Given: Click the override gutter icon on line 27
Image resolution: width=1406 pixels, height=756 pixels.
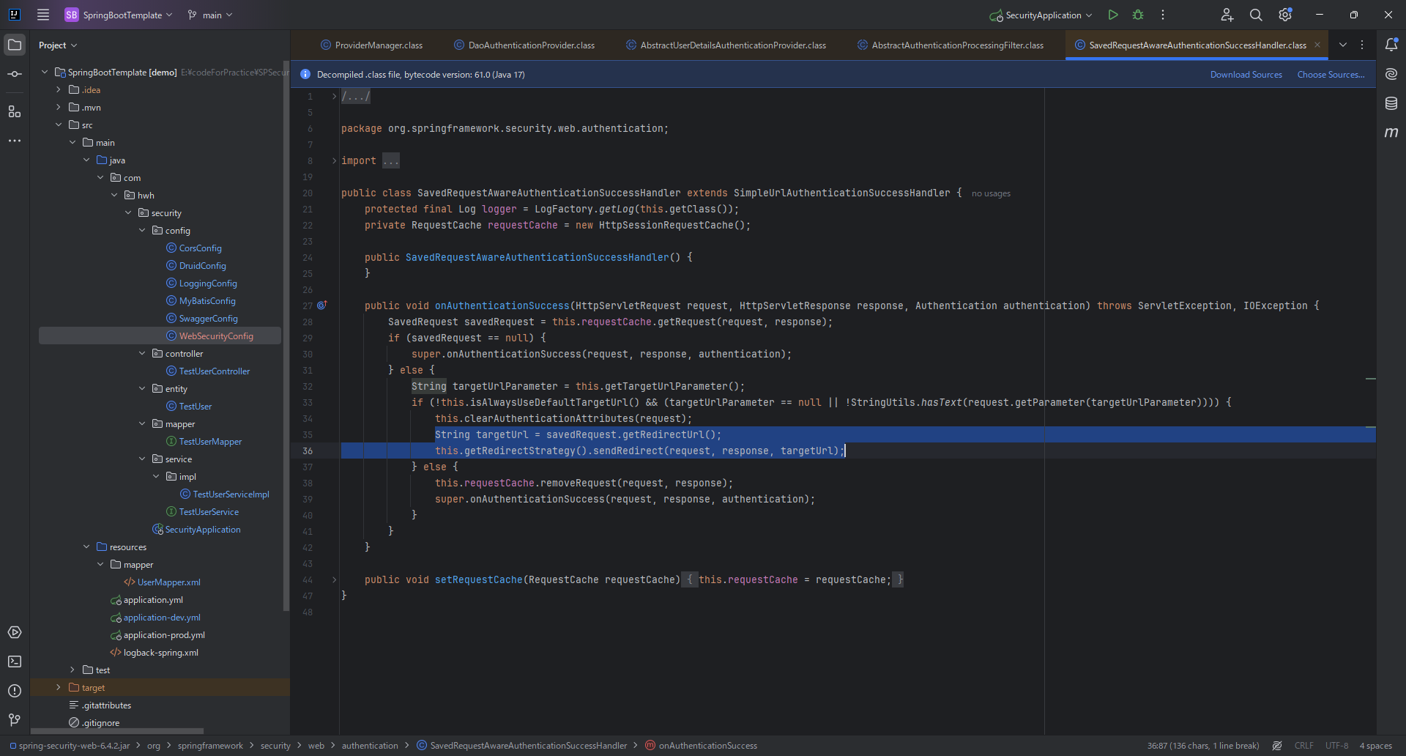Looking at the screenshot, I should pos(322,305).
